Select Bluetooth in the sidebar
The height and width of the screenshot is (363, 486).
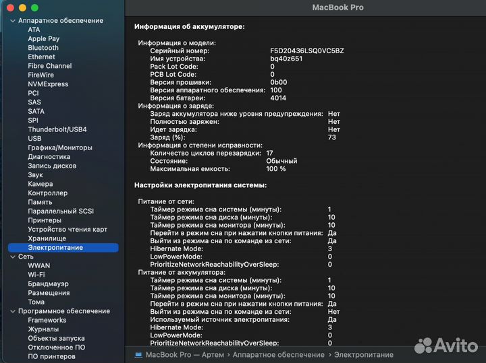(43, 48)
